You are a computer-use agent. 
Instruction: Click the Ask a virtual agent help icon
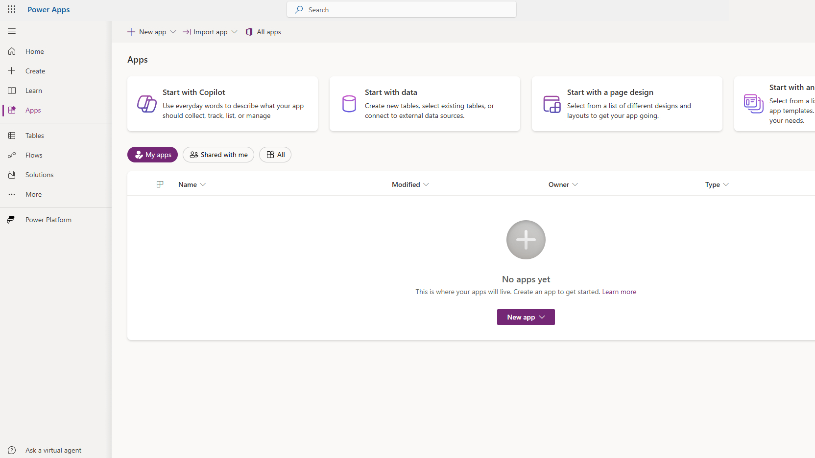[x=12, y=450]
